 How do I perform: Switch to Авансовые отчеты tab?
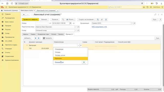(27, 10)
